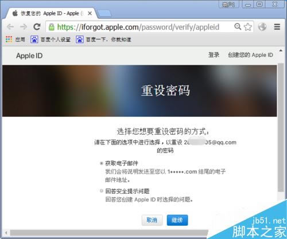Maximize the Chrome window
Viewport: 287px width, 239px height.
pyautogui.click(x=259, y=4)
